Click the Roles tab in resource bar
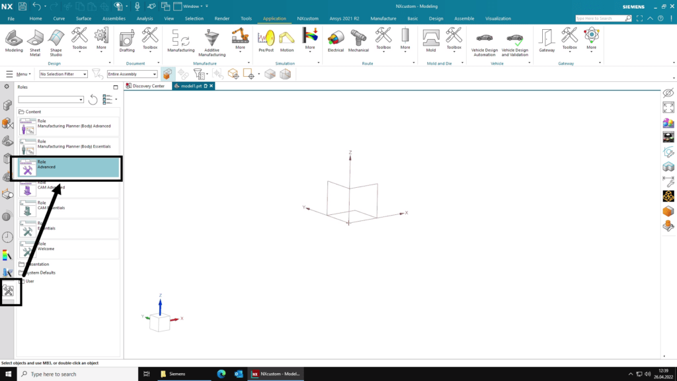 [9, 290]
